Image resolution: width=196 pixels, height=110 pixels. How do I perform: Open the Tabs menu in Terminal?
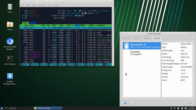click(50, 5)
